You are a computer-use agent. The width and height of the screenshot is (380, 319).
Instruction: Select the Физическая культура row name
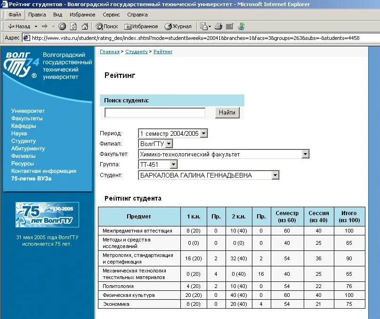pyautogui.click(x=129, y=295)
